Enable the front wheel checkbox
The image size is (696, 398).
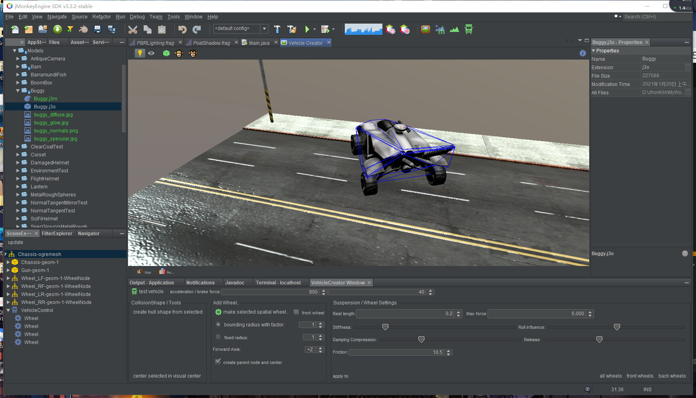[x=296, y=312]
